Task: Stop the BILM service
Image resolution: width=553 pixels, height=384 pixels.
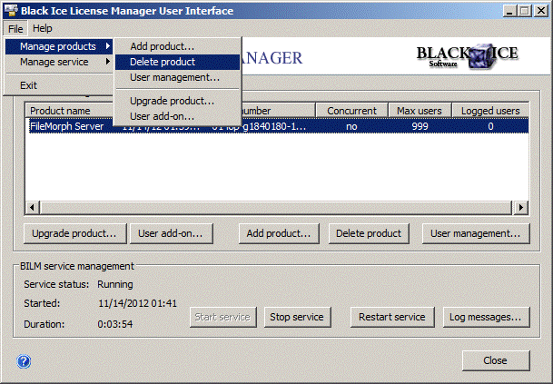Action: tap(297, 317)
